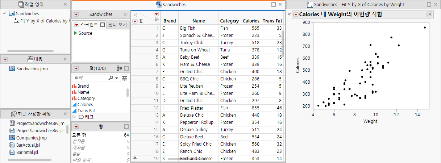Select the Name column header
Image resolution: width=441 pixels, height=163 pixels.
[x=199, y=21]
